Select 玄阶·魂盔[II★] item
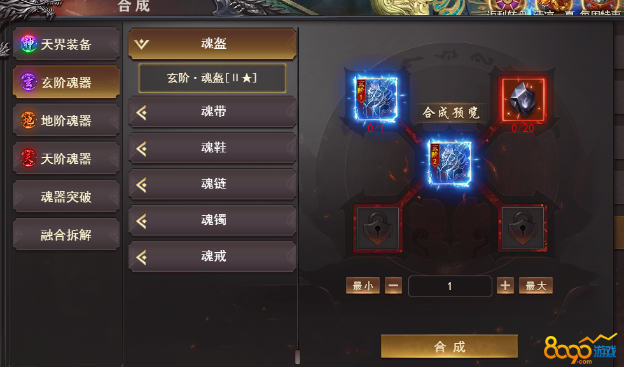The image size is (624, 367). pos(212,78)
